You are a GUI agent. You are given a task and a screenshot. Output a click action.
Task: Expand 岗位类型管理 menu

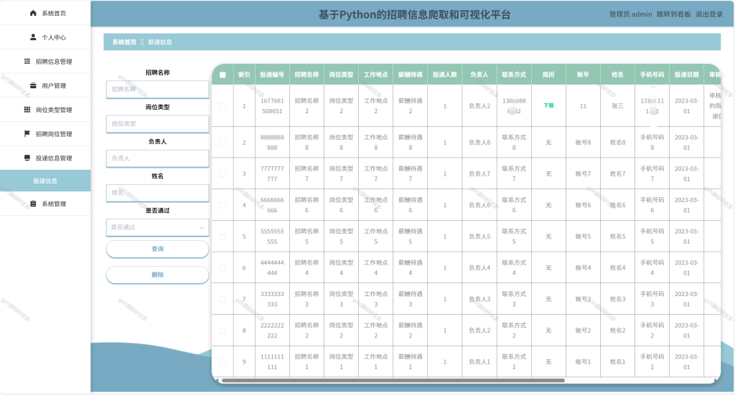(45, 110)
